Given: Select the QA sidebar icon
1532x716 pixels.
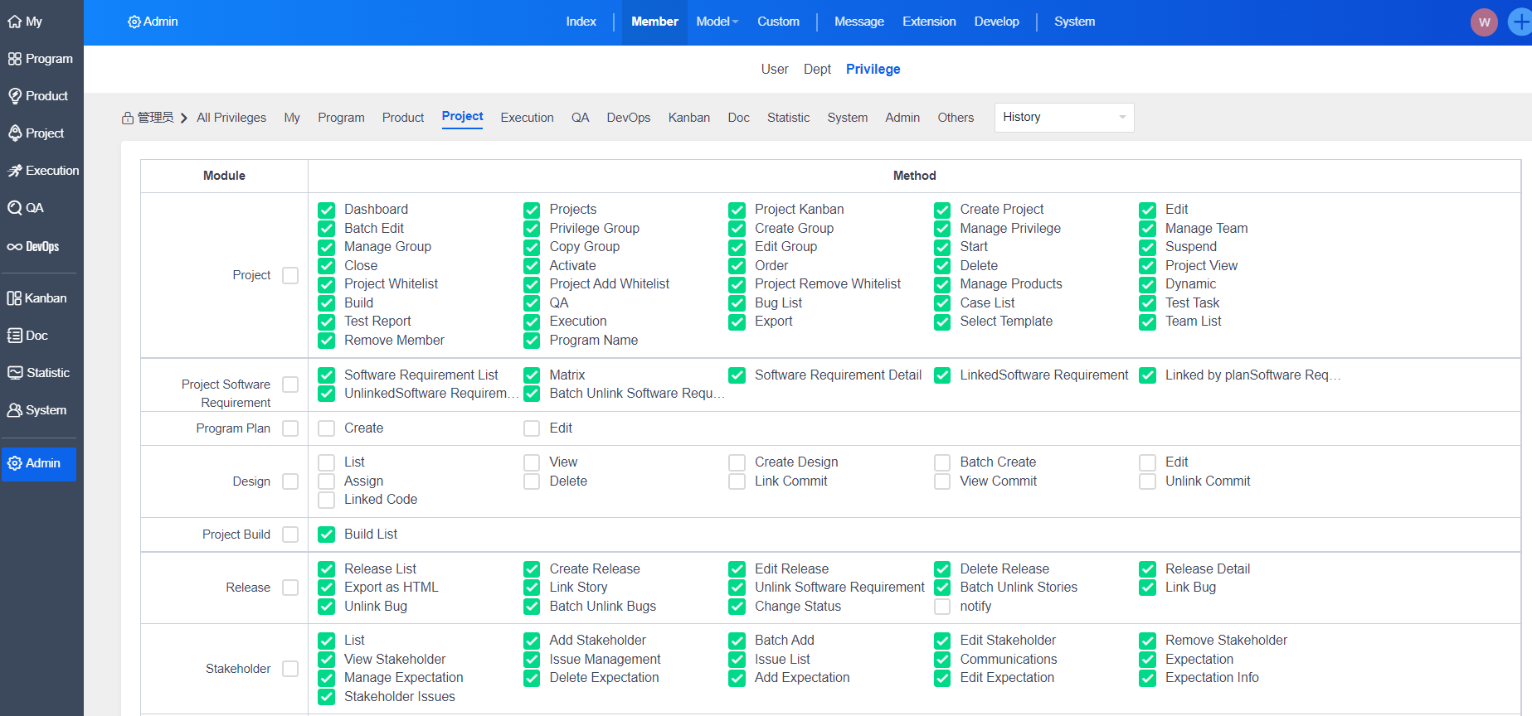Looking at the screenshot, I should point(15,208).
